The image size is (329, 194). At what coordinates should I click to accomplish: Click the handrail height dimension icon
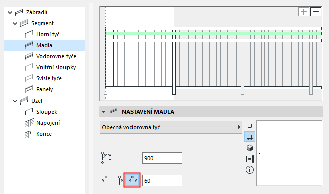pyautogui.click(x=106, y=158)
